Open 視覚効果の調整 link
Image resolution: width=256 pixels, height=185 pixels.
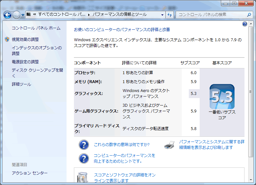[25, 39]
